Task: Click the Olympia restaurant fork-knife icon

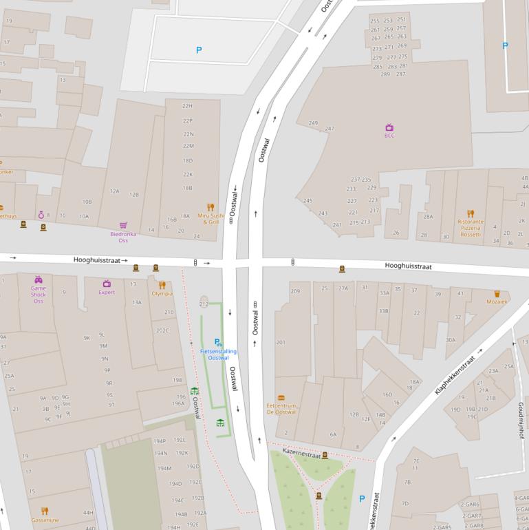Action: [x=162, y=285]
